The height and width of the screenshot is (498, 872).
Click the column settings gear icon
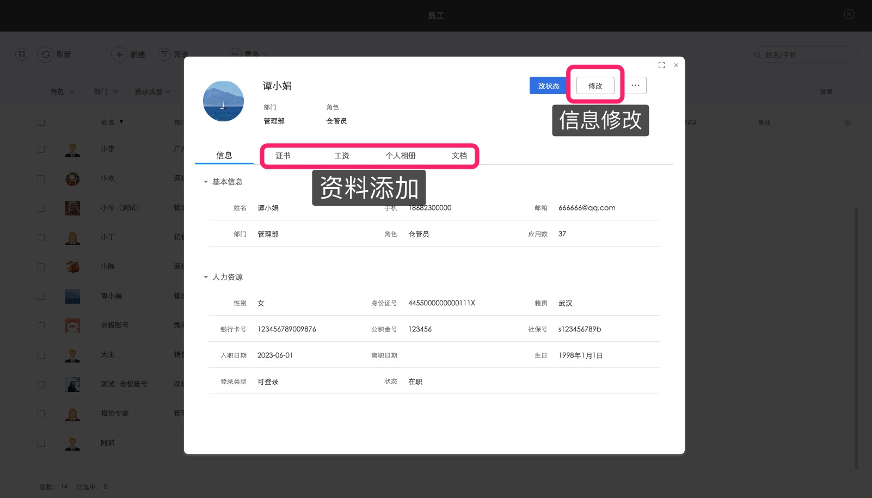[848, 122]
